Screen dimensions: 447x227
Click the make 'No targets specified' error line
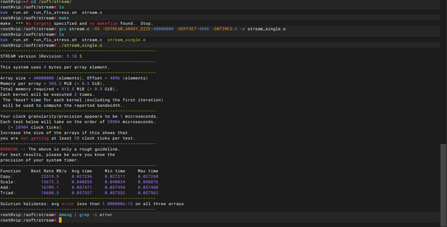click(76, 23)
